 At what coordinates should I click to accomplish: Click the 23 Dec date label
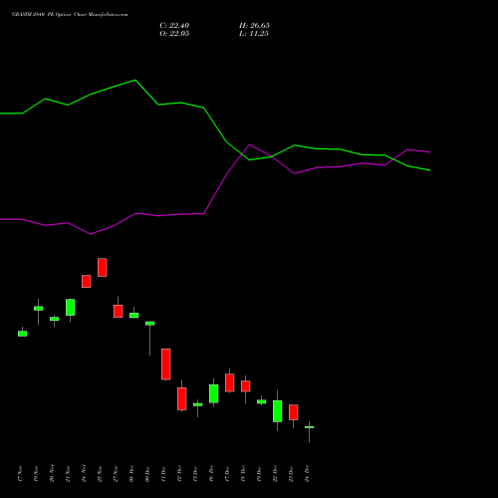pyautogui.click(x=291, y=474)
